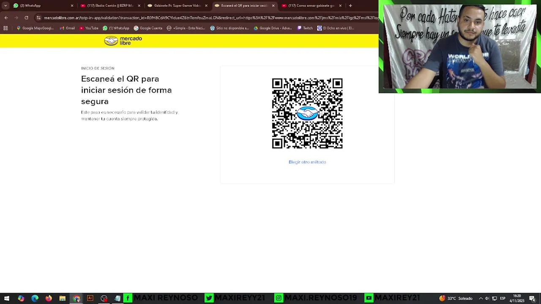The image size is (541, 304).
Task: Close the Eladio Carrión tab
Action: (x=139, y=5)
